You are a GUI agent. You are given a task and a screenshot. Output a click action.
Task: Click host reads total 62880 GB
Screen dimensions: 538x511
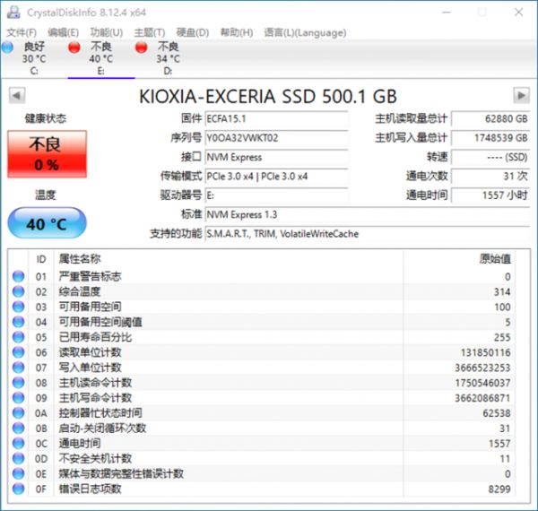point(490,119)
